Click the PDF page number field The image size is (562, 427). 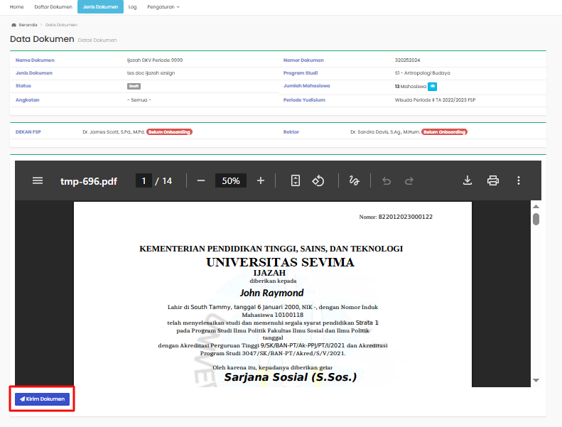(x=144, y=181)
